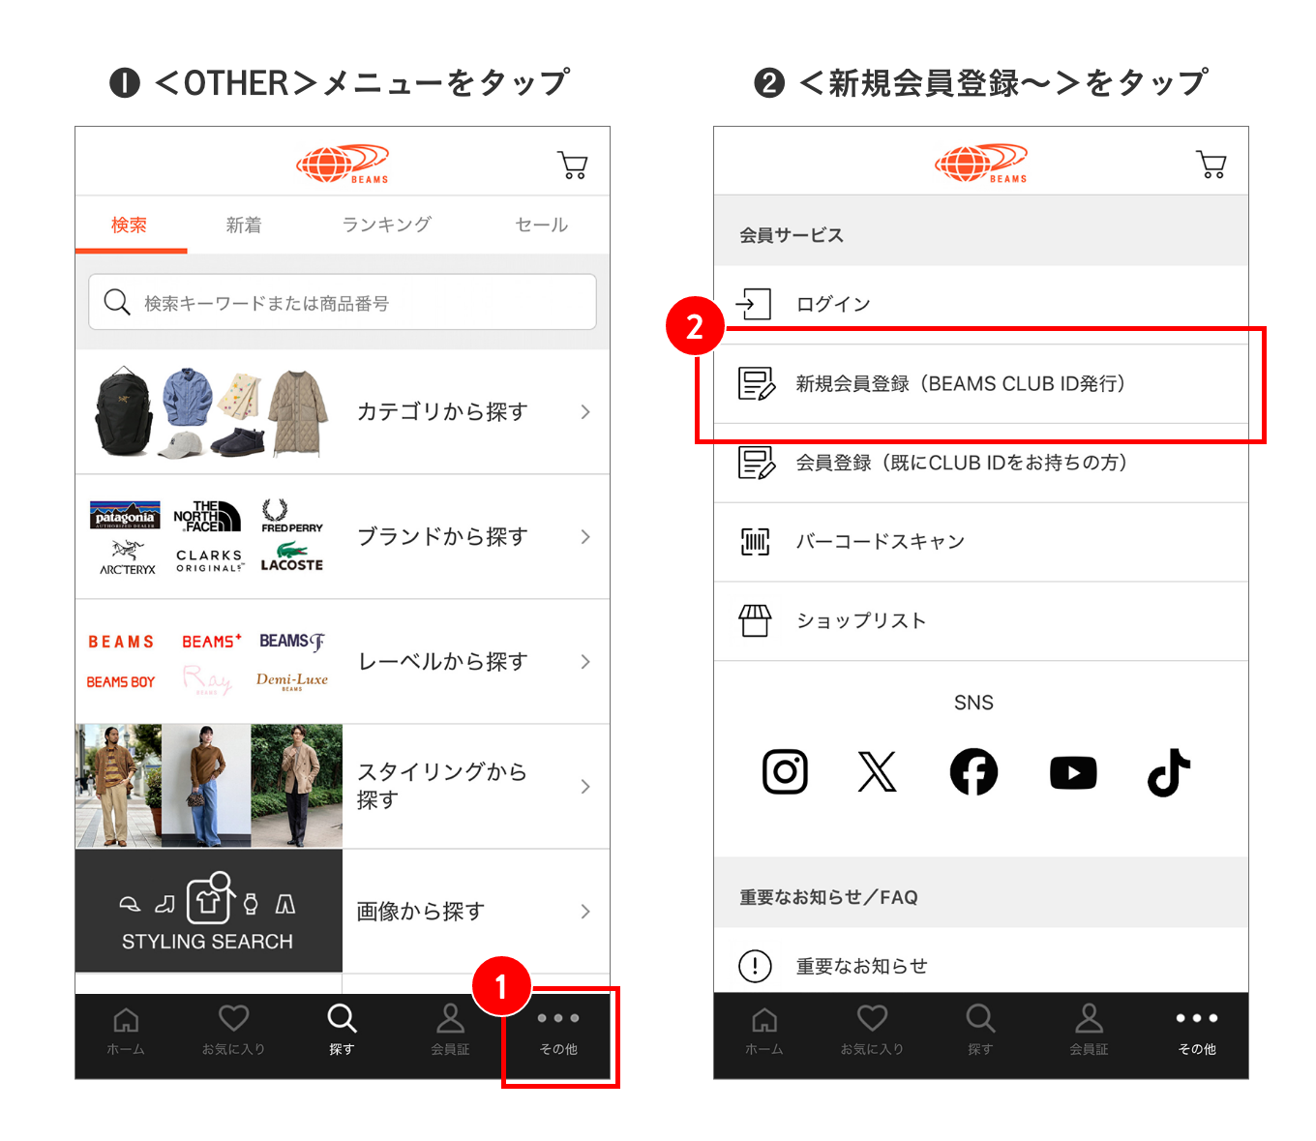The width and height of the screenshot is (1316, 1141).
Task: Tap ショップリスト menu entry text
Action: coord(861,620)
